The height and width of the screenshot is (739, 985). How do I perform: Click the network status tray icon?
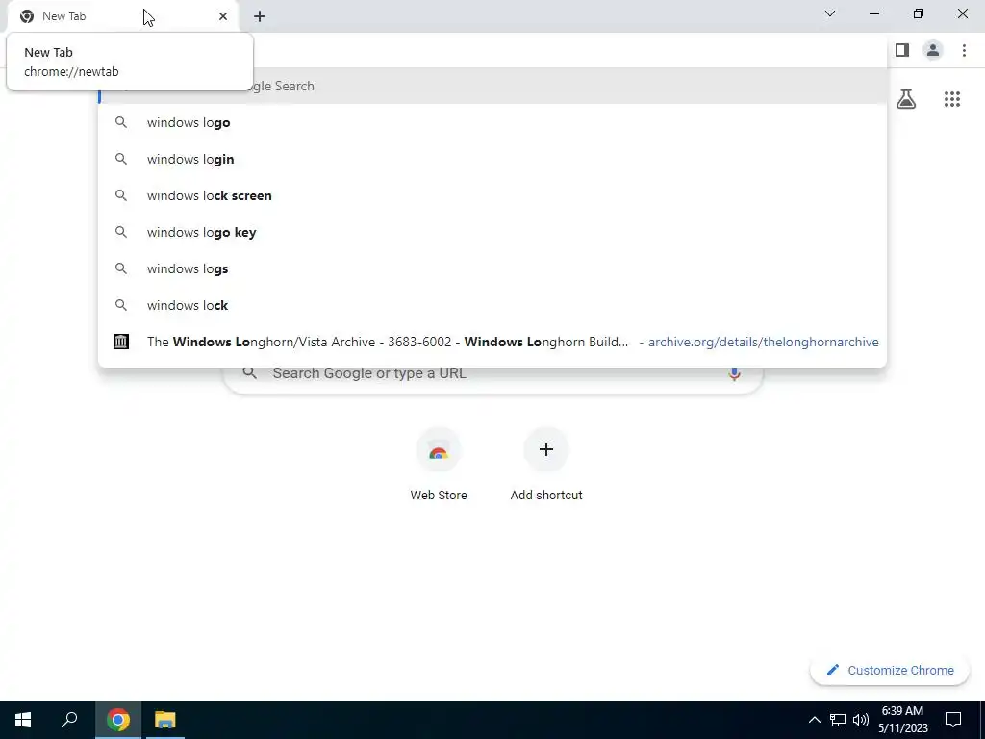click(x=838, y=720)
